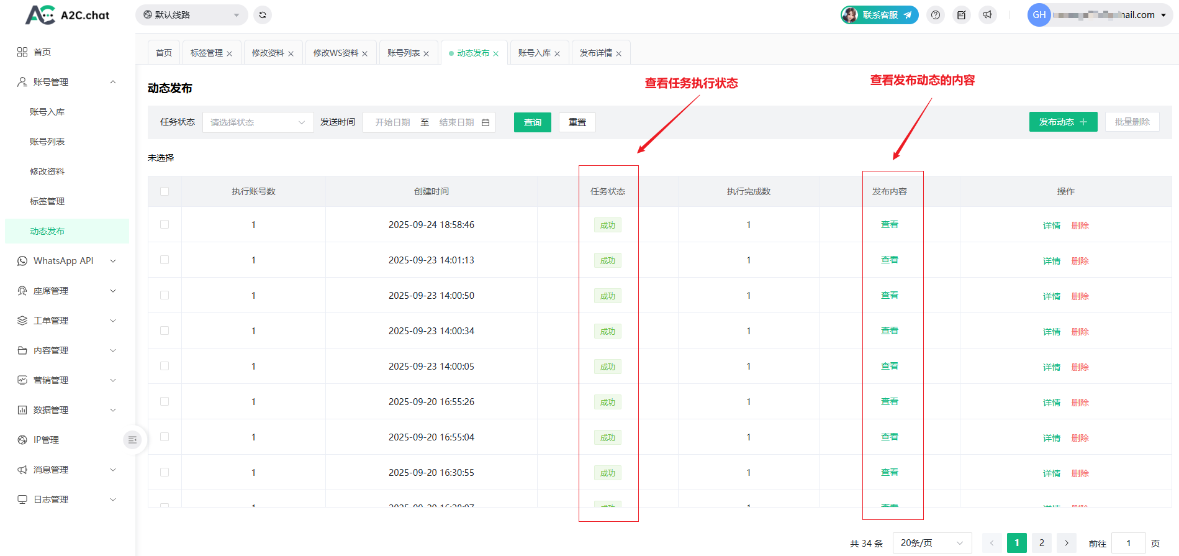Click the 前往 page number input field
1179x556 pixels.
[1128, 543]
